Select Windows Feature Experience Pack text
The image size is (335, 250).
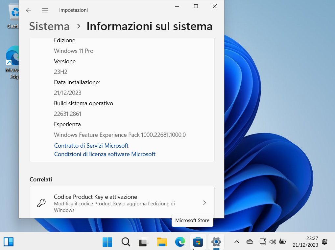tap(120, 135)
